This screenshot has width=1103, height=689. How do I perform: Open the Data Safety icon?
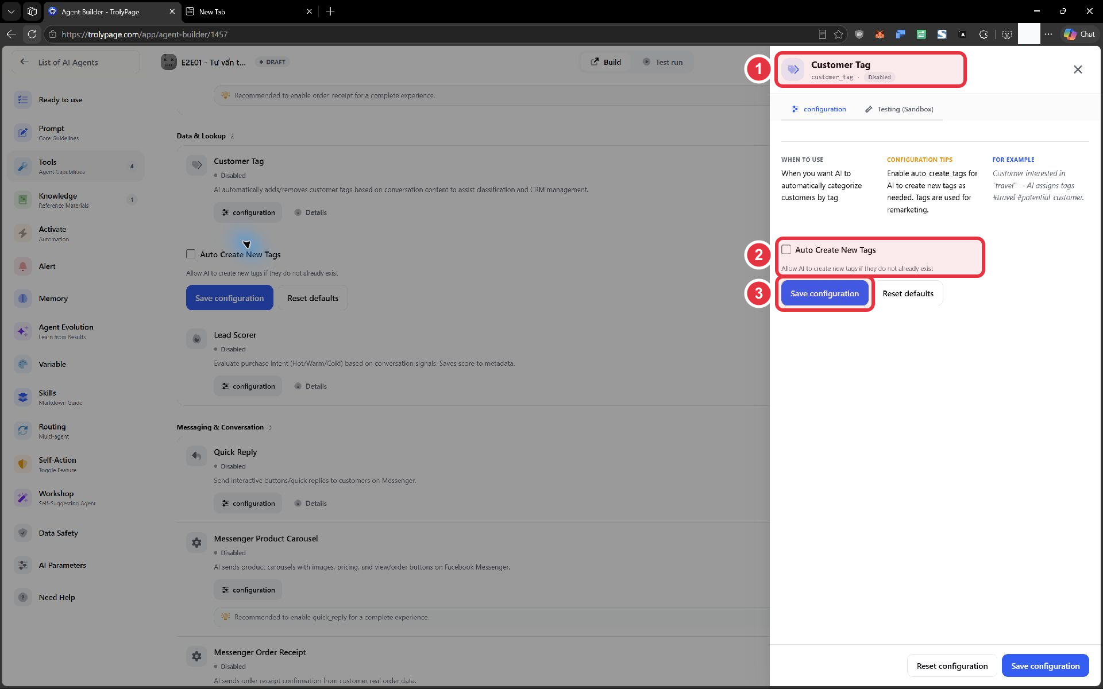[x=22, y=533]
